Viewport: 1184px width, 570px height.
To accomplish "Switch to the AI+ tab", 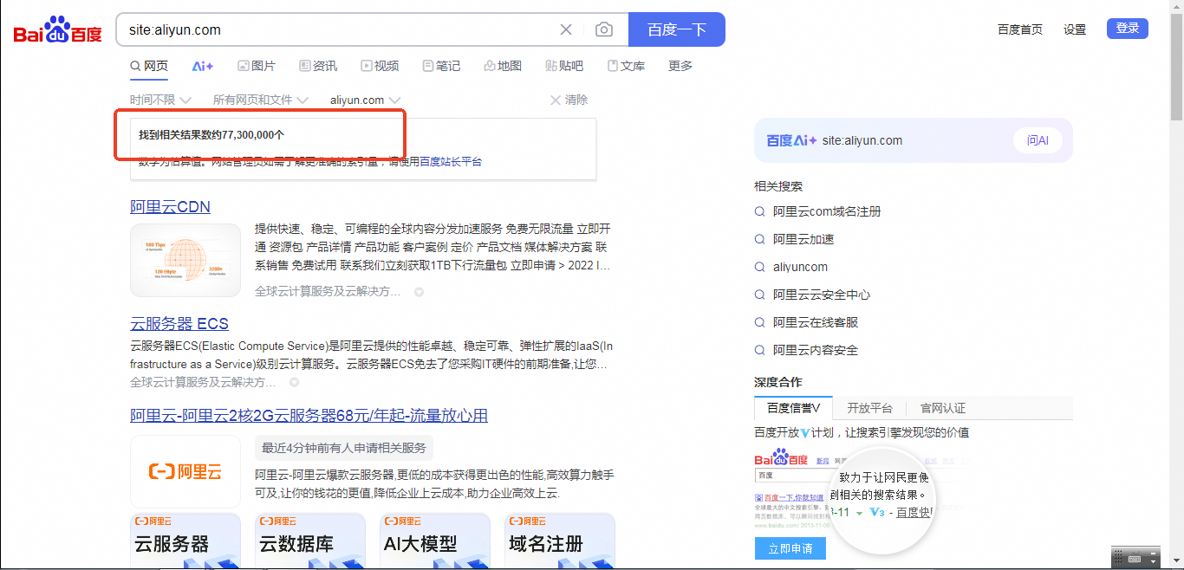I will (x=203, y=66).
